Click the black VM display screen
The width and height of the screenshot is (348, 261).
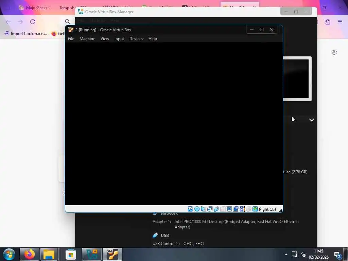(174, 124)
